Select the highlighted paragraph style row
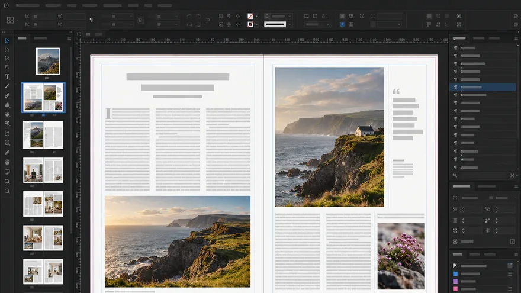 483,87
